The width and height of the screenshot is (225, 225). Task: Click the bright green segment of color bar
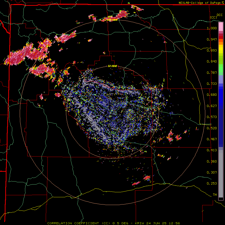[221, 68]
